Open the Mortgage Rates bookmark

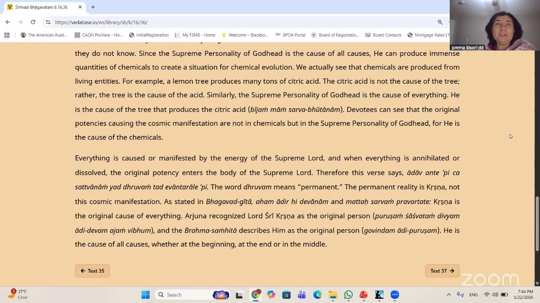click(x=428, y=35)
